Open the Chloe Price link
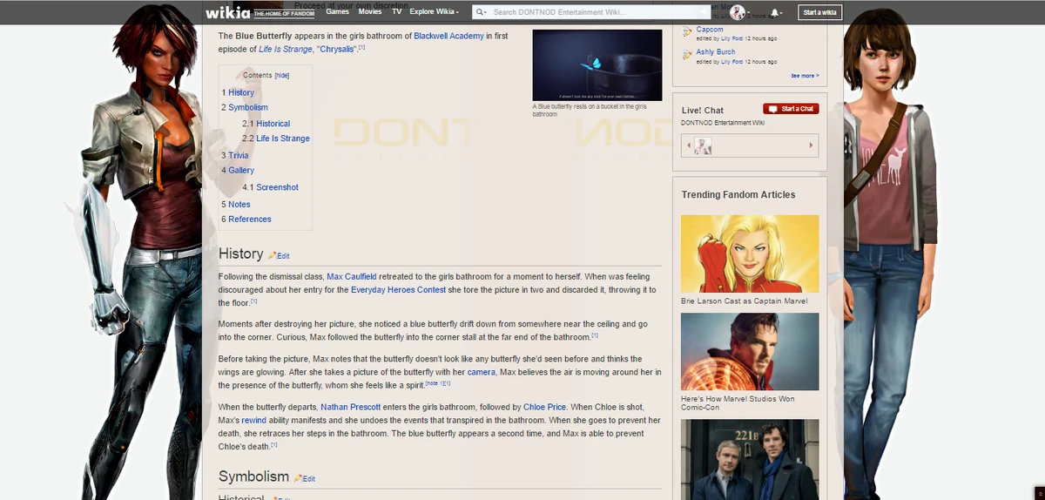The height and width of the screenshot is (500, 1045). click(546, 407)
